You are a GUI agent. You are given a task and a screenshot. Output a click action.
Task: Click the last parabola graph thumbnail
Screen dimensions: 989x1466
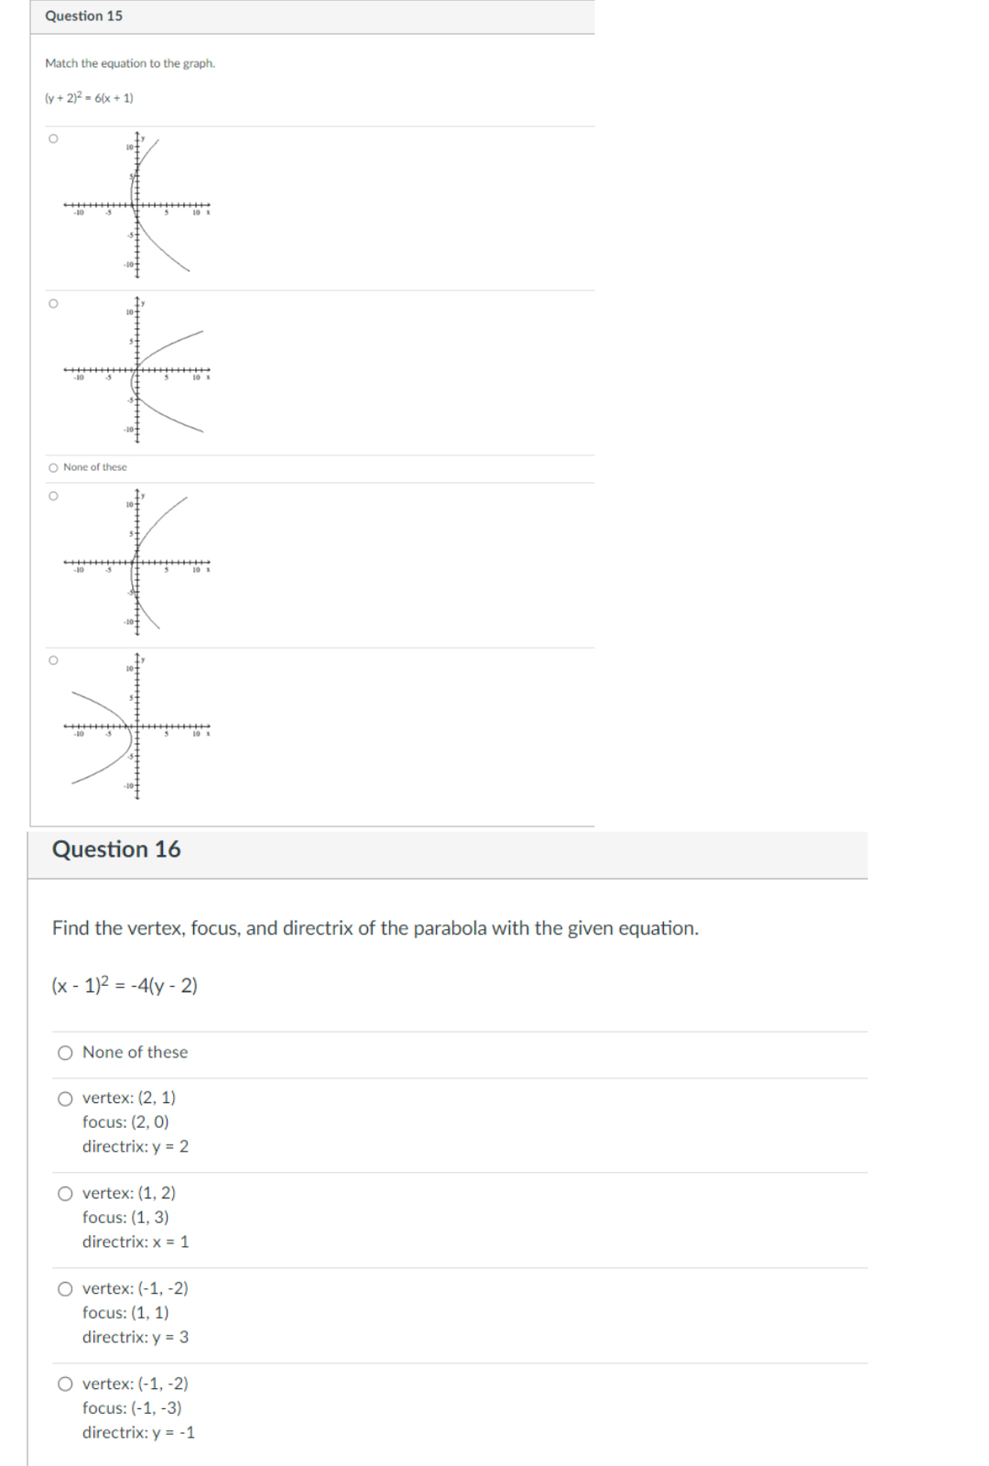click(x=137, y=728)
